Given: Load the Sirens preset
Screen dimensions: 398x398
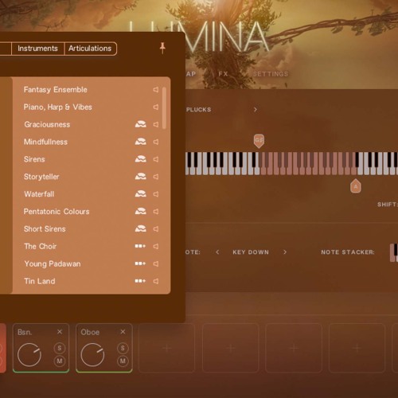Looking at the screenshot, I should point(34,159).
